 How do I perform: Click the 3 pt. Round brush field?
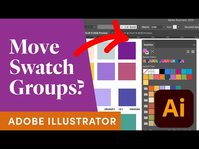(x=128, y=27)
